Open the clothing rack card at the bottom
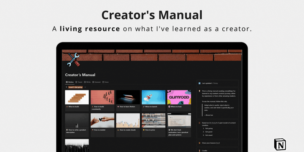 [77, 145]
